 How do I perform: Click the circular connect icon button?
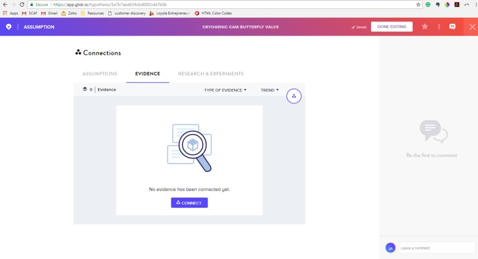[294, 95]
